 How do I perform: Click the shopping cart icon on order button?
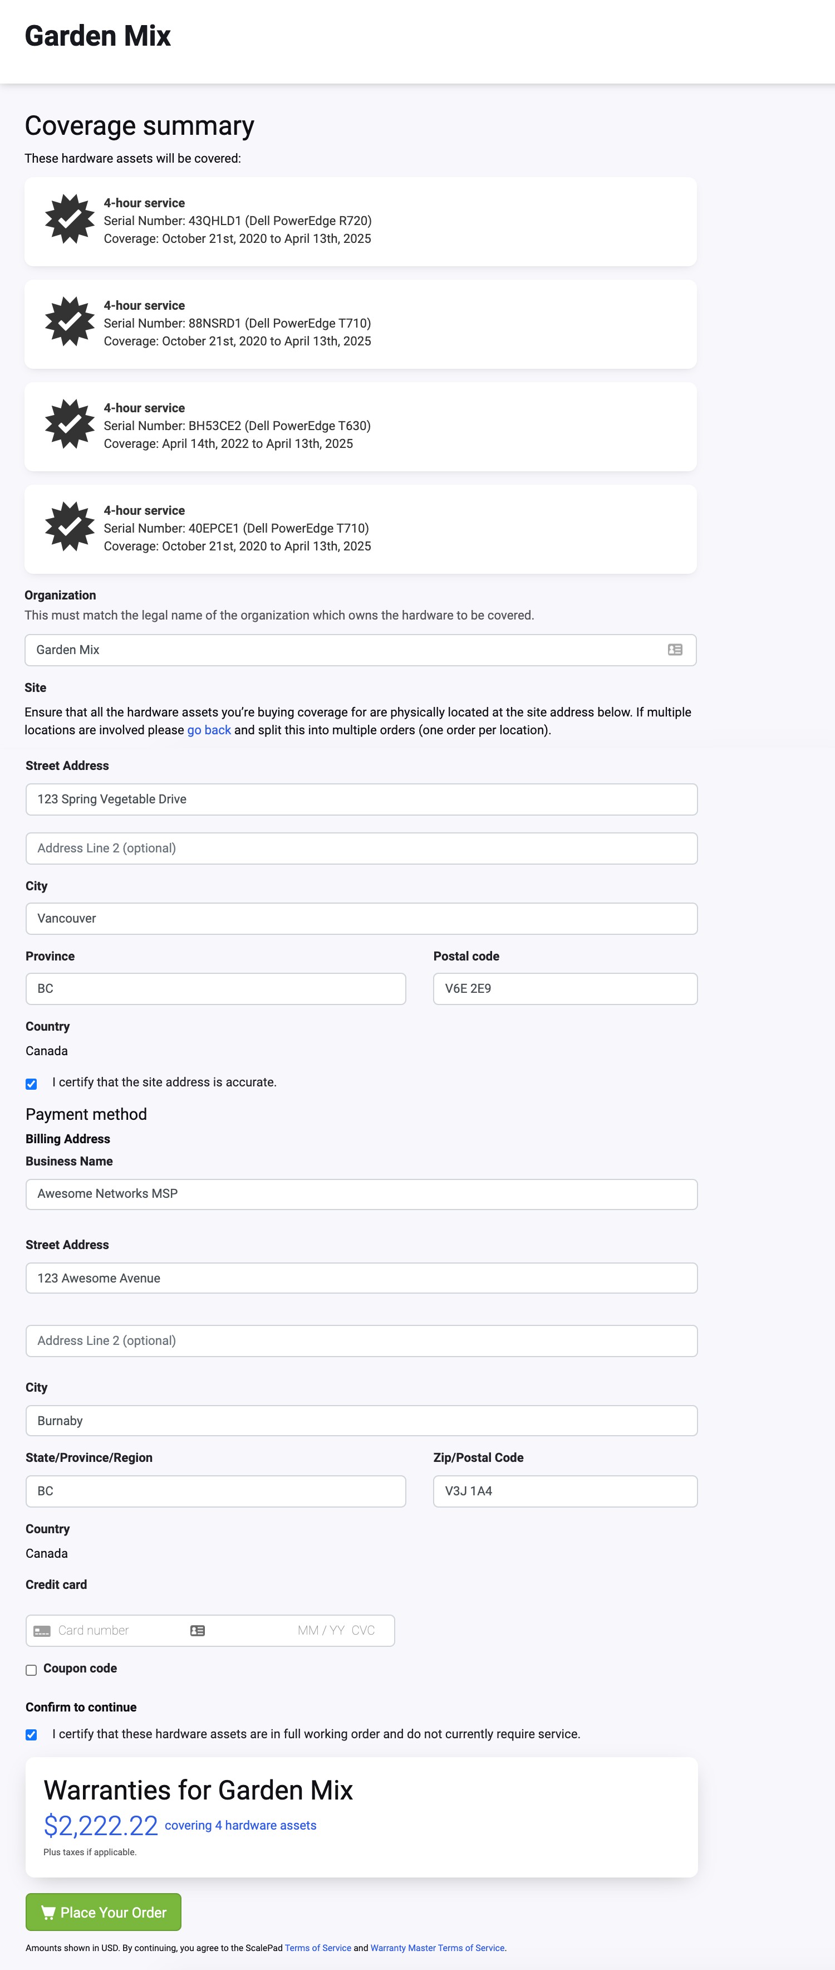pos(48,1912)
